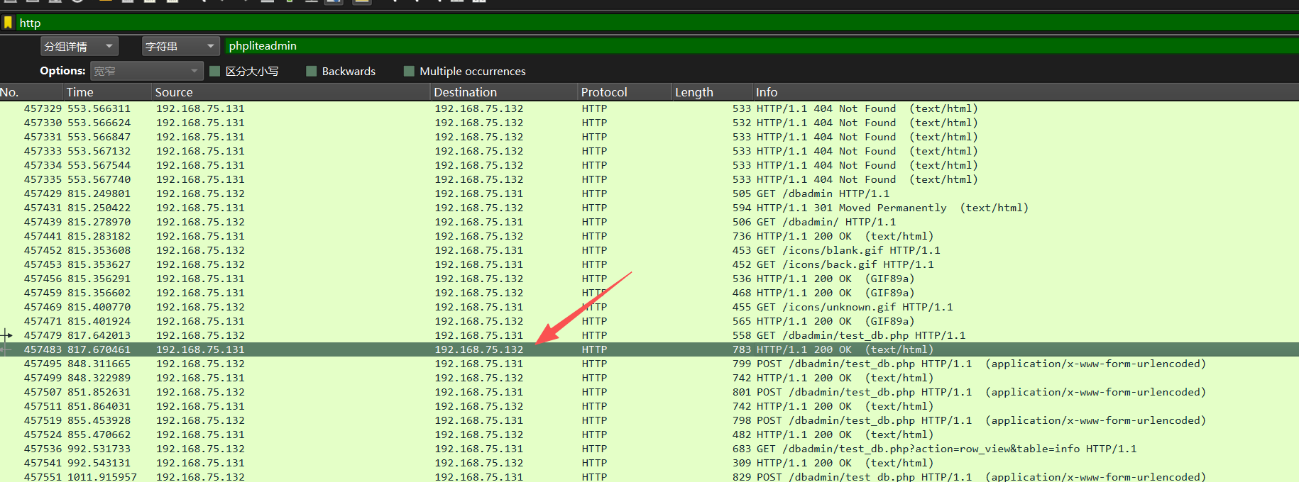
Task: Sort packets by the No. column header
Action: point(32,92)
